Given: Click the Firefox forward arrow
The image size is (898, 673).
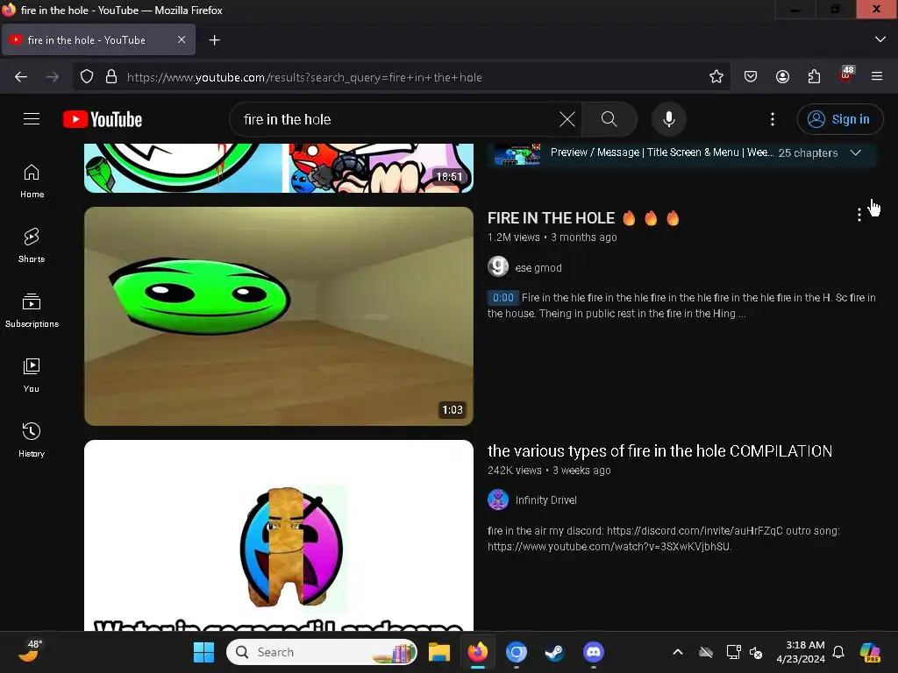Looking at the screenshot, I should [x=53, y=77].
